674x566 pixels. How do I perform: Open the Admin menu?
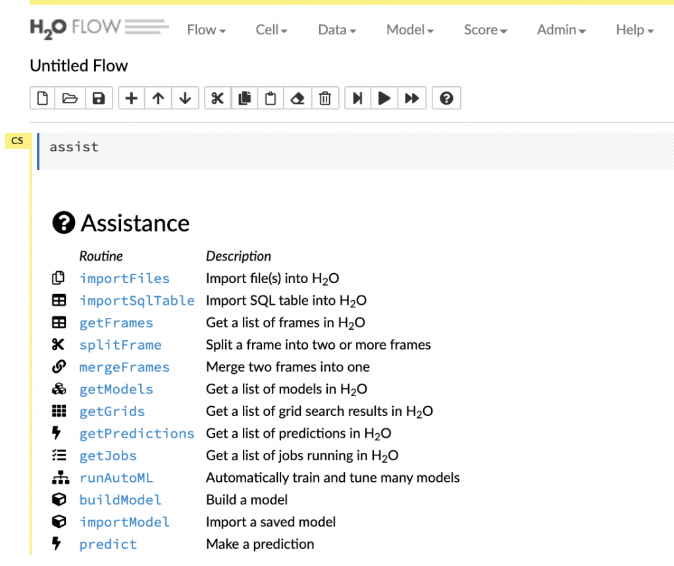point(561,30)
